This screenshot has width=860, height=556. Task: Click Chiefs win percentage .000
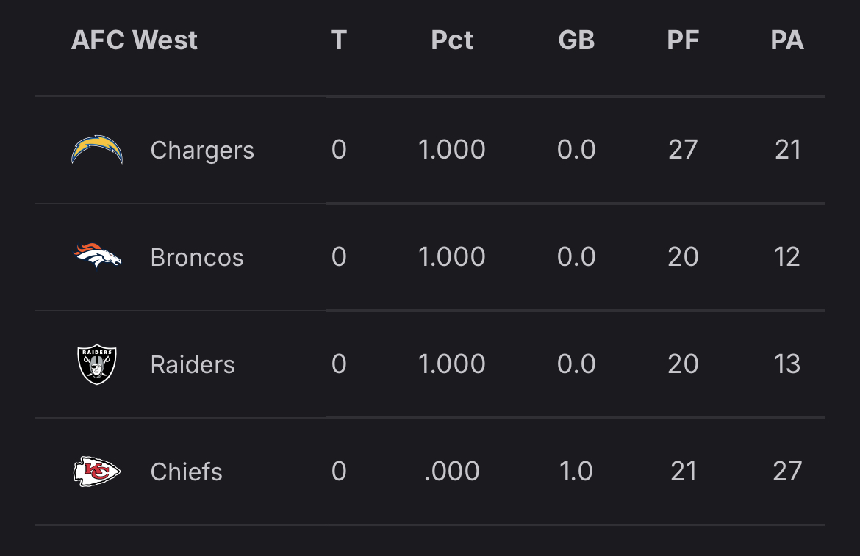pyautogui.click(x=452, y=472)
